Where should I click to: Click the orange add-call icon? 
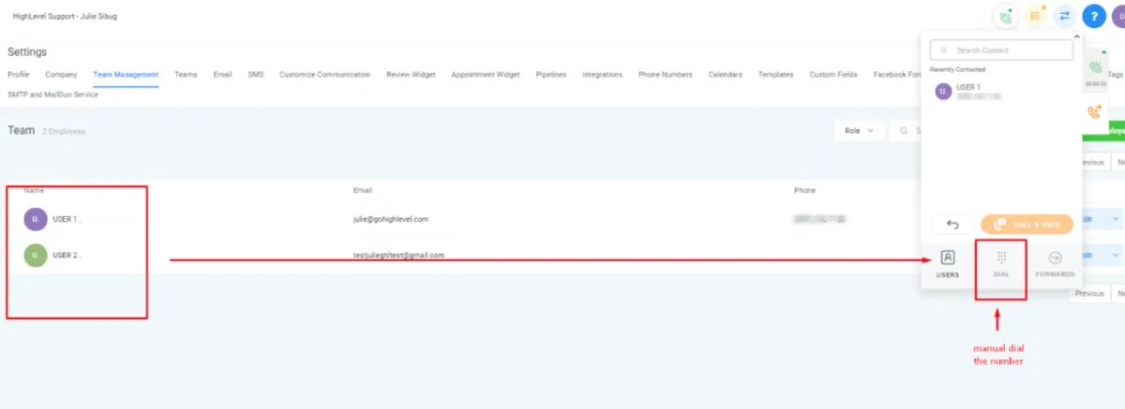pos(1094,111)
